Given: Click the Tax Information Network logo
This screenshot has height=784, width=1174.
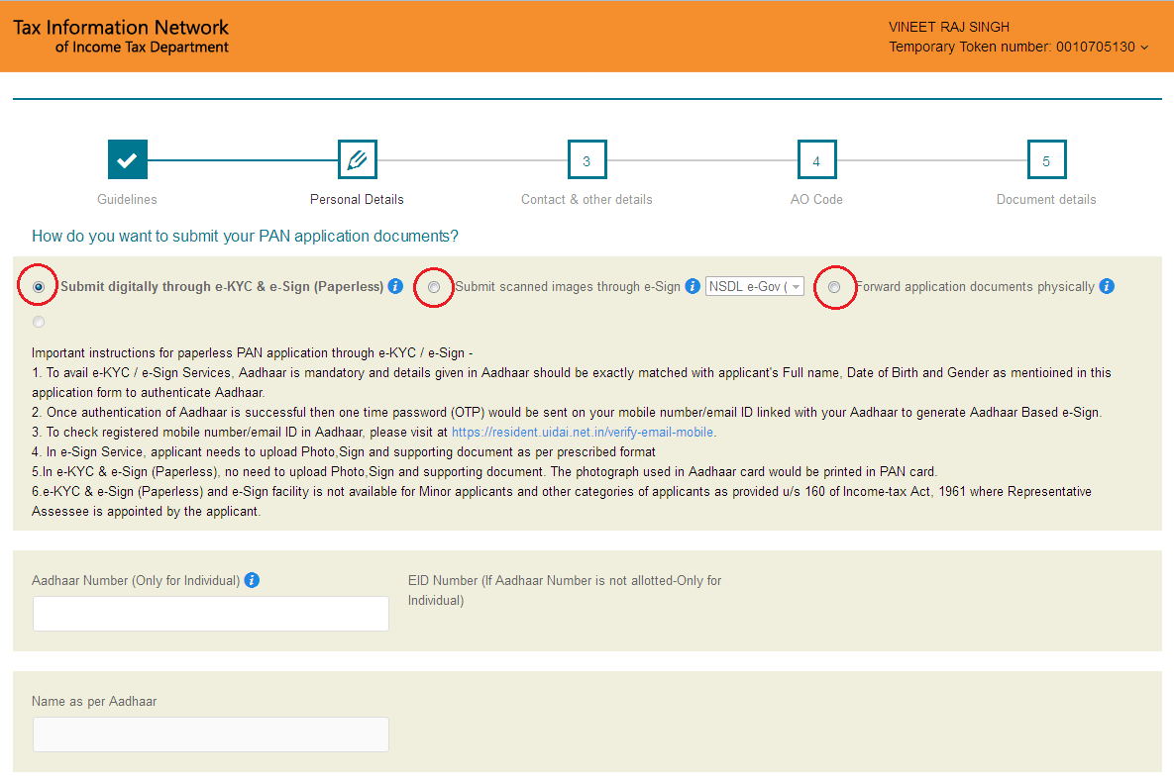Looking at the screenshot, I should pyautogui.click(x=121, y=36).
